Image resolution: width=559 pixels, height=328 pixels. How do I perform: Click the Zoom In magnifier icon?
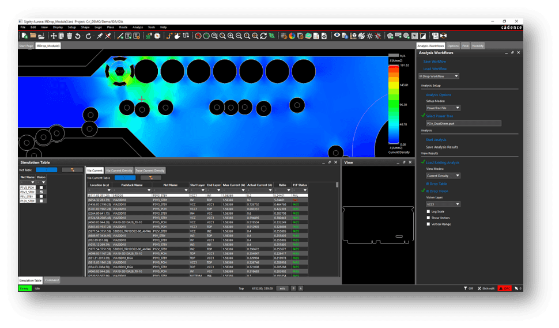click(231, 36)
